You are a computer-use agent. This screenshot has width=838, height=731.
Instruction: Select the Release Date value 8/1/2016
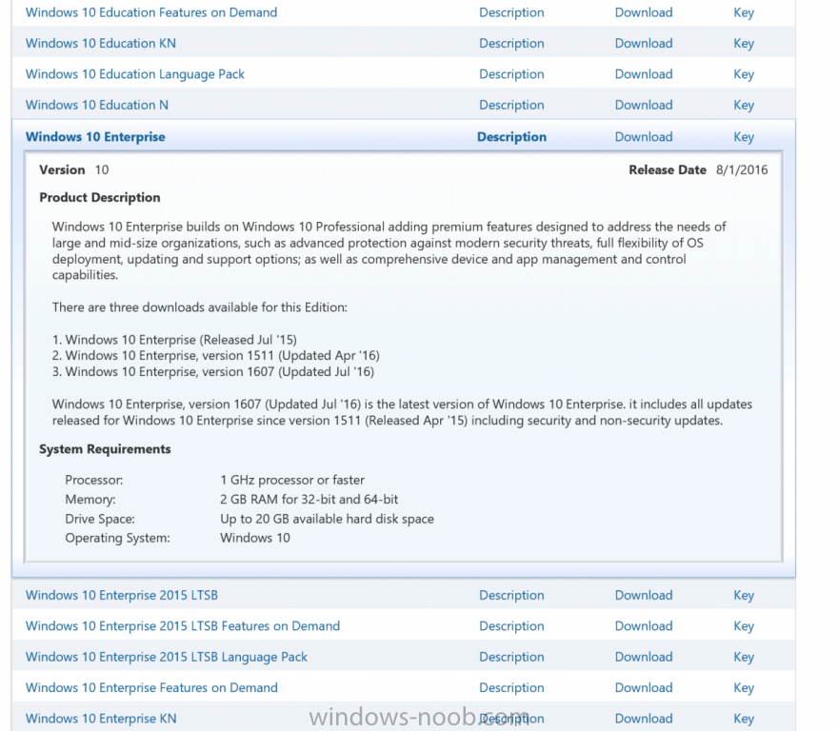[742, 170]
